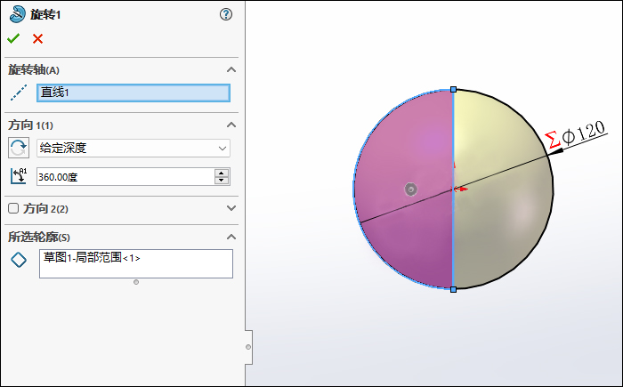Click the 直线1 axis selection field
The image size is (623, 387).
click(133, 93)
